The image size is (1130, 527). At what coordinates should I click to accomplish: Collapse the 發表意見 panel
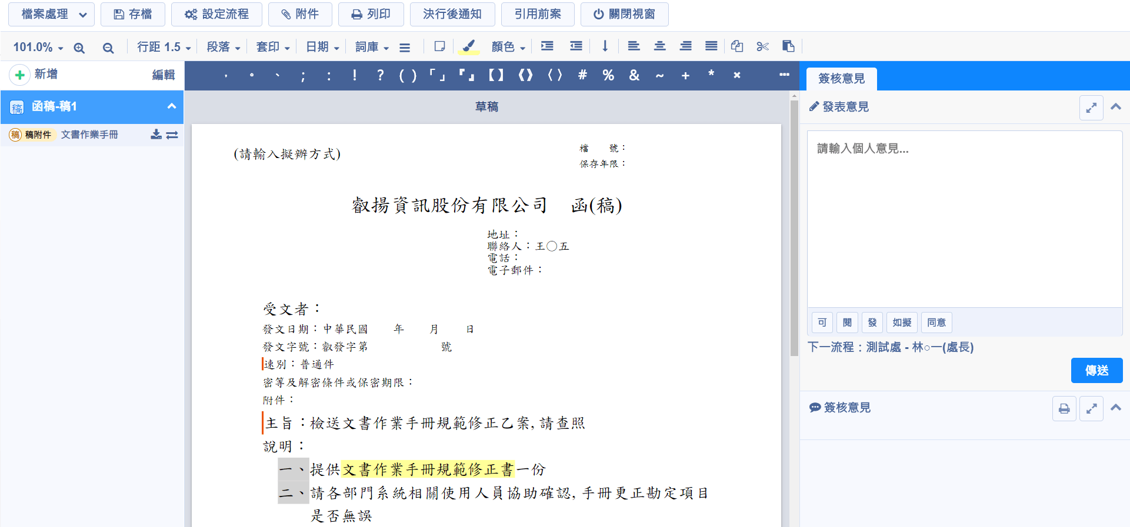[1115, 107]
